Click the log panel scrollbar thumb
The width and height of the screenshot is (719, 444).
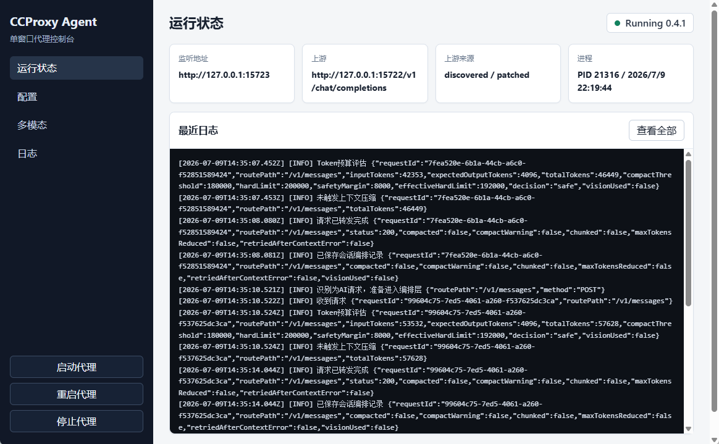pos(688,233)
